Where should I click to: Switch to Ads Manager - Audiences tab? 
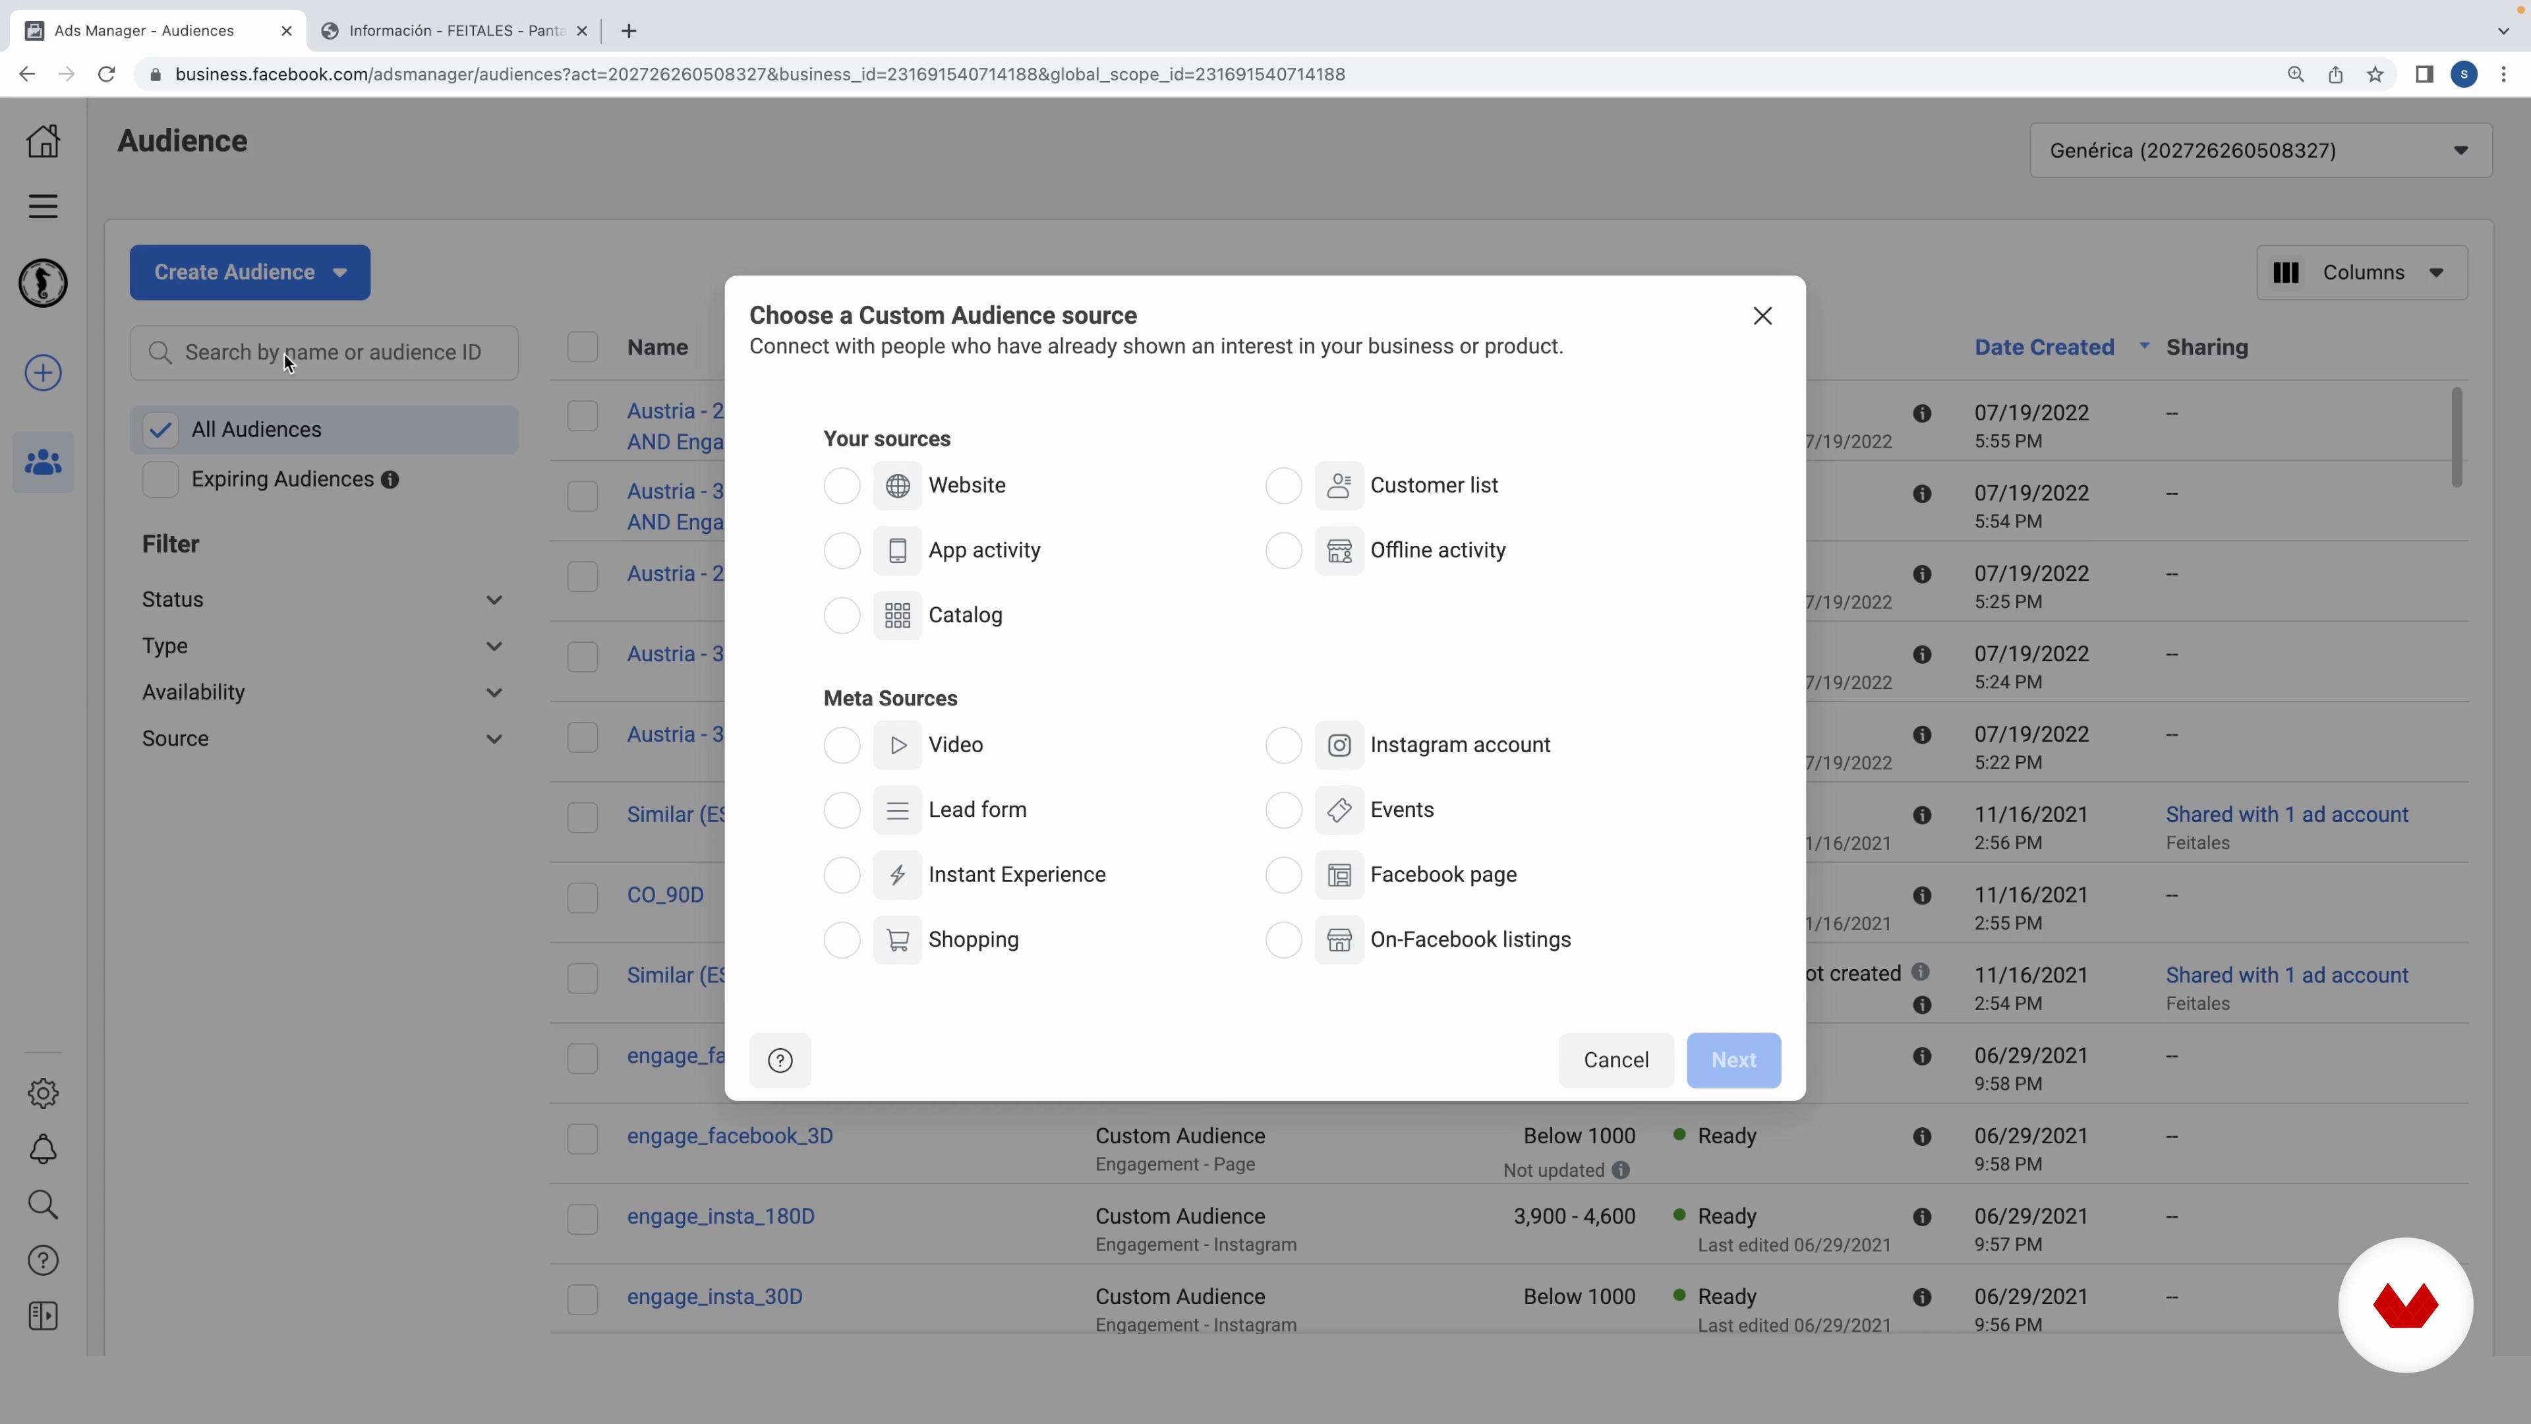click(x=158, y=30)
